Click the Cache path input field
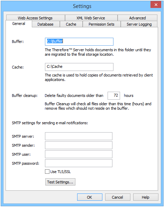 coord(79,67)
